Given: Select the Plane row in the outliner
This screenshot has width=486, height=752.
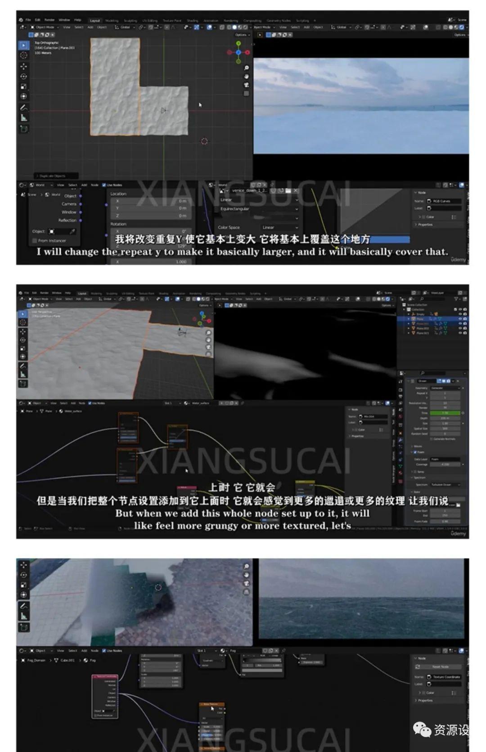Looking at the screenshot, I should pos(432,319).
